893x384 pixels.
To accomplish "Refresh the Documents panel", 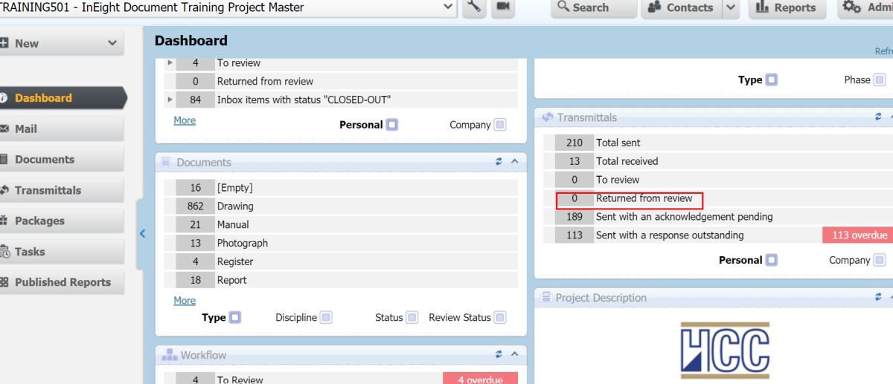I will point(499,162).
